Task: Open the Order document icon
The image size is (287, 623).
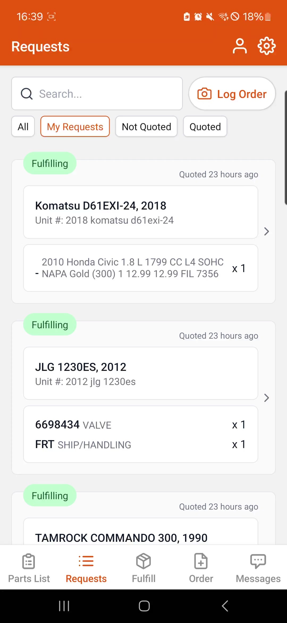Action: click(201, 561)
